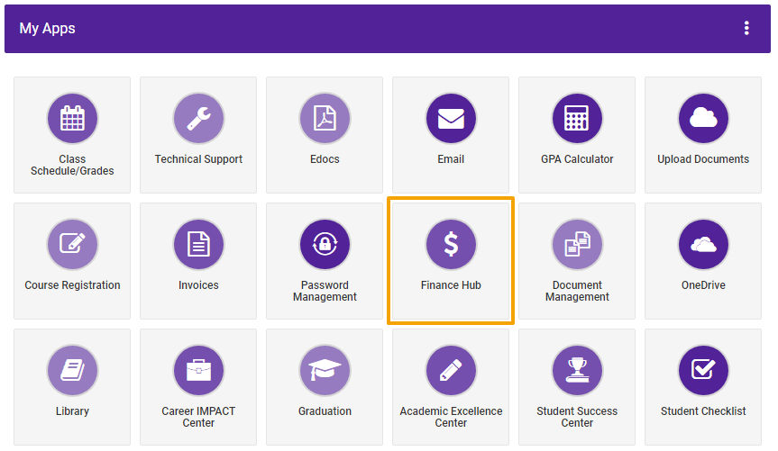This screenshot has height=451, width=778.
Task: Open the Library book icon
Action: click(72, 370)
